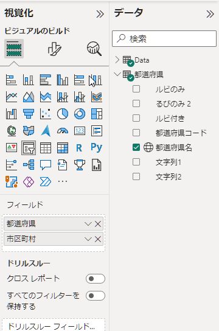Select the donut chart visual
Image resolution: width=219 pixels, height=331 pixels.
coord(79,114)
